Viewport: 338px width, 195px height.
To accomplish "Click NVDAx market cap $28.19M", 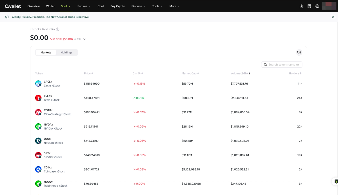I will [x=187, y=127].
